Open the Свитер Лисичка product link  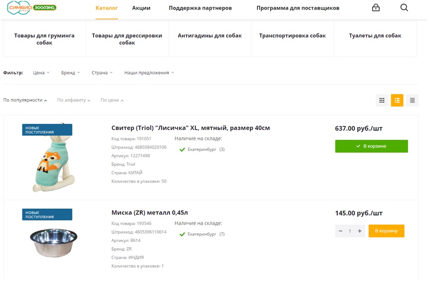[190, 128]
